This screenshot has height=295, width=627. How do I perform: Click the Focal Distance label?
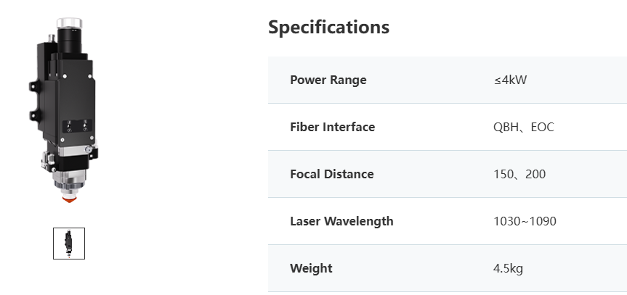(332, 174)
